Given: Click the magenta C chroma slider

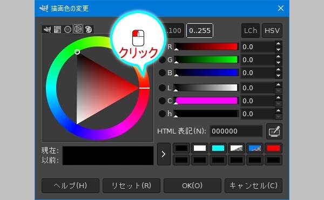Looking at the screenshot, I should [x=206, y=101].
